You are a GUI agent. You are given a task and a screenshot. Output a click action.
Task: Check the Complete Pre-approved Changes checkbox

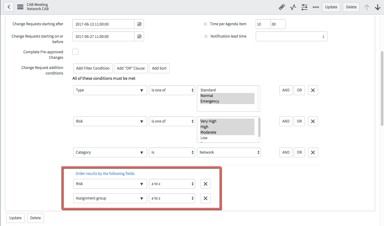point(75,52)
